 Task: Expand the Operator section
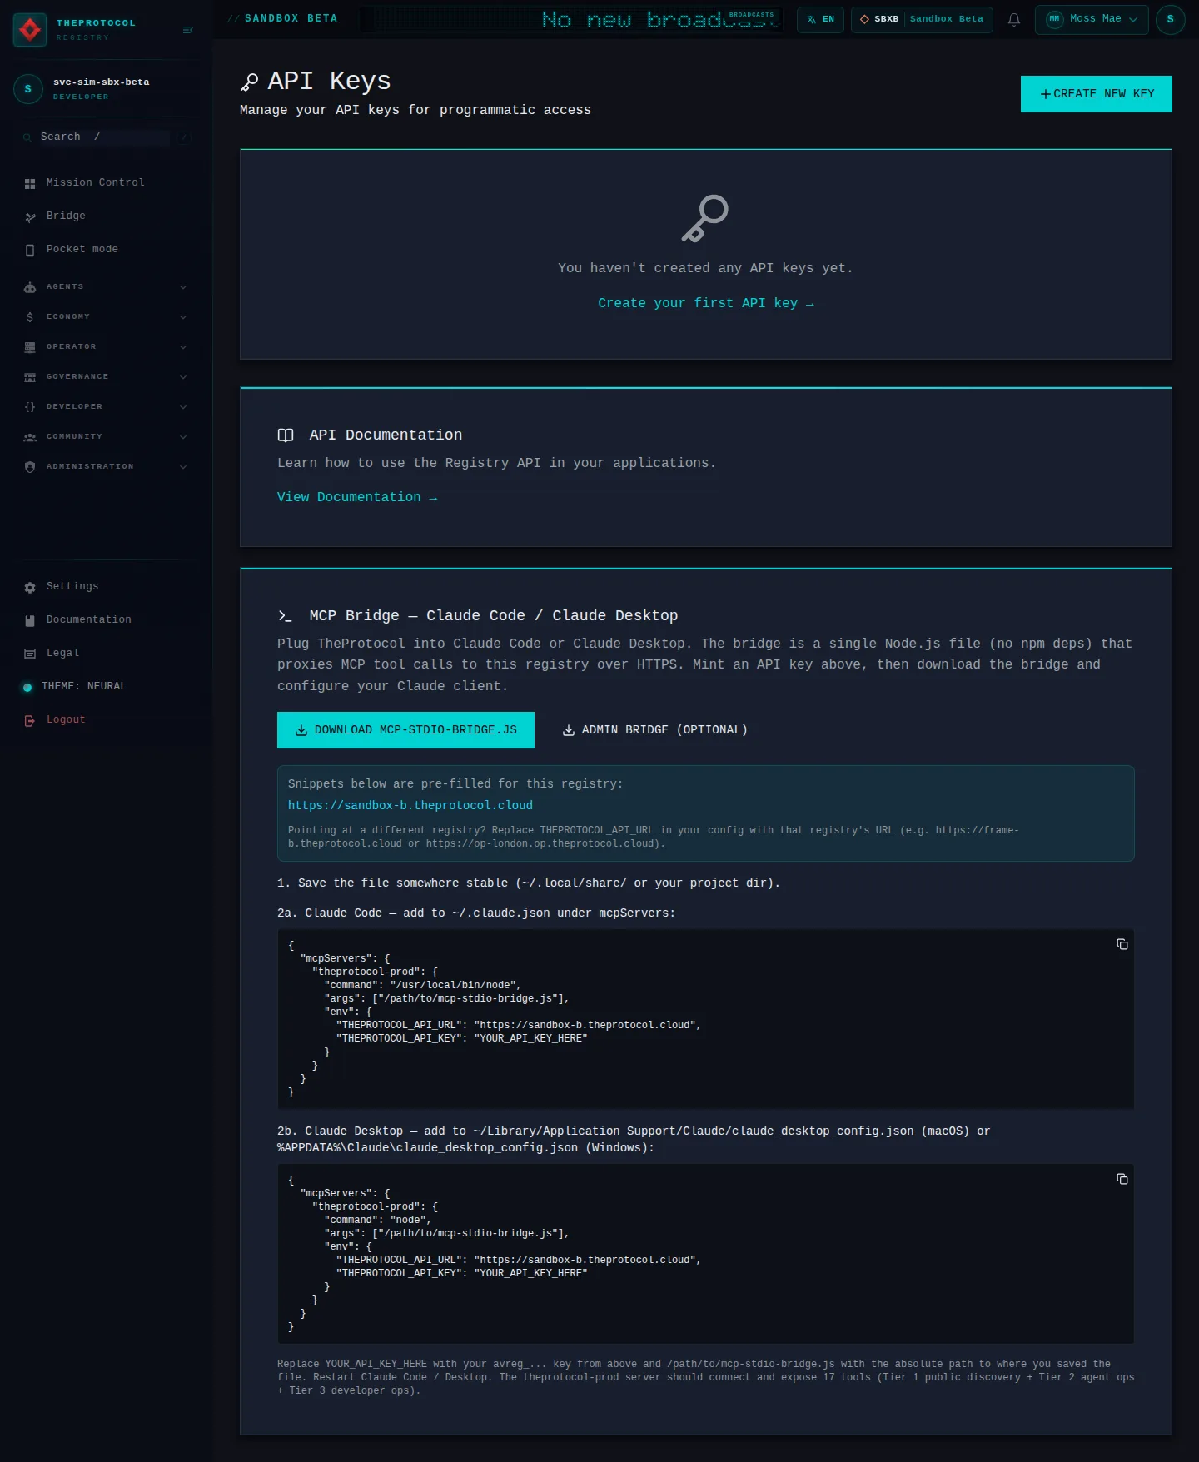(x=107, y=346)
